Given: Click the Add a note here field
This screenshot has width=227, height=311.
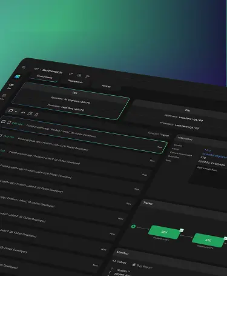Looking at the screenshot, I should point(208,175).
